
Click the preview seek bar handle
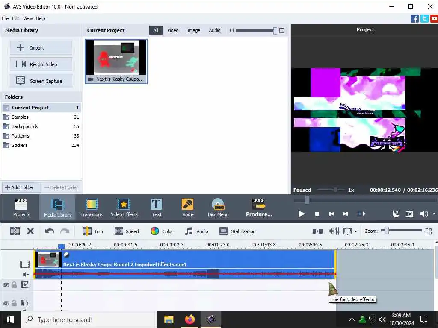tap(307, 200)
